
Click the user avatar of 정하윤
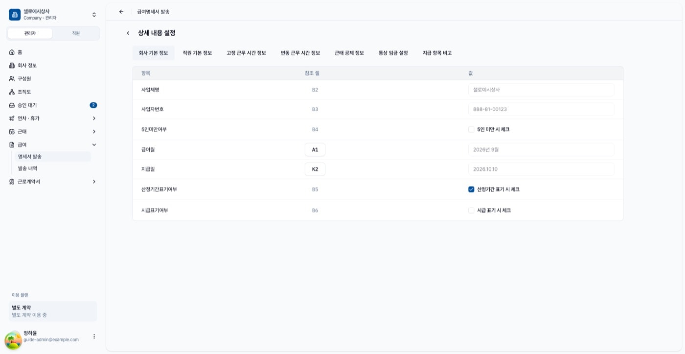pyautogui.click(x=13, y=340)
